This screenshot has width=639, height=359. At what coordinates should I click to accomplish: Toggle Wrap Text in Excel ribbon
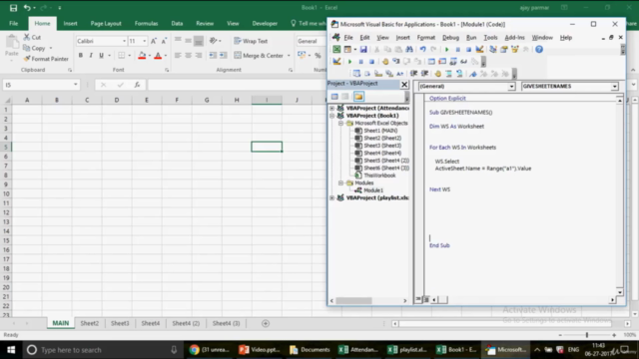pyautogui.click(x=251, y=41)
